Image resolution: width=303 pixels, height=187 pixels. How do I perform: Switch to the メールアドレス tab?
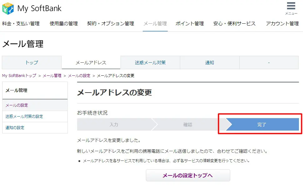(91, 63)
